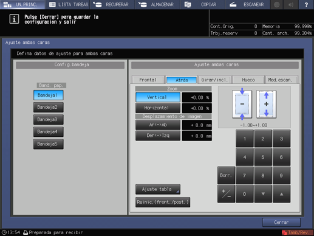Select Bandeja3 paper tray

click(49, 119)
